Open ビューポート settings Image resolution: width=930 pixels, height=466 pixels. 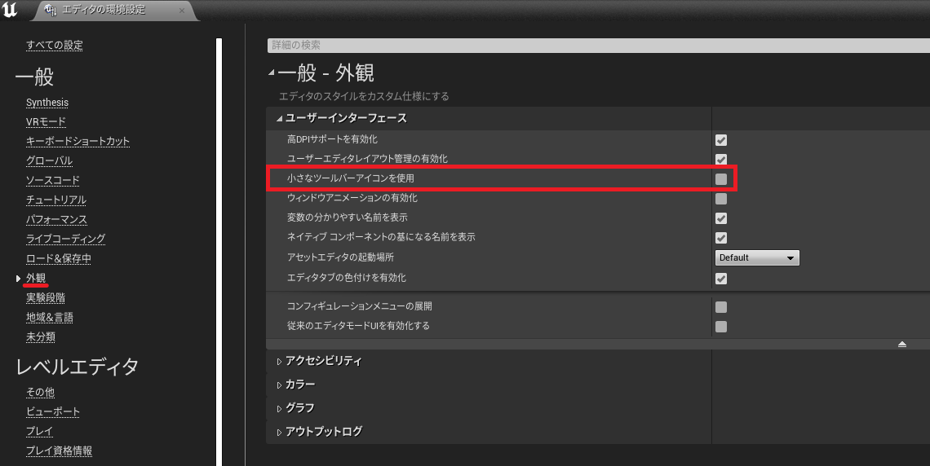(x=53, y=411)
